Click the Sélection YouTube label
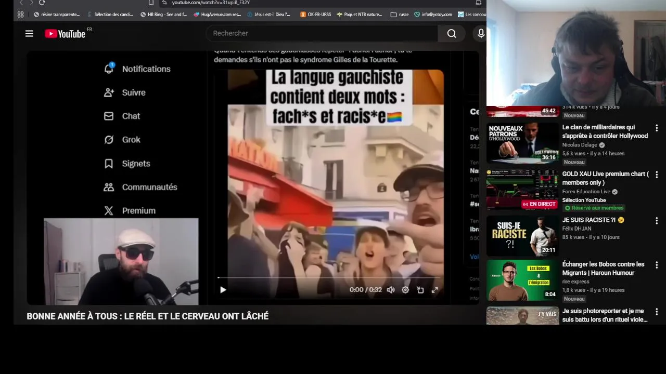 [x=584, y=200]
